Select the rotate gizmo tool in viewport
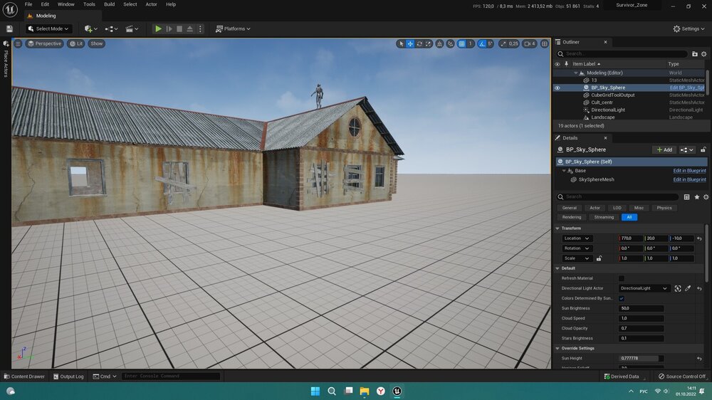 click(x=419, y=44)
